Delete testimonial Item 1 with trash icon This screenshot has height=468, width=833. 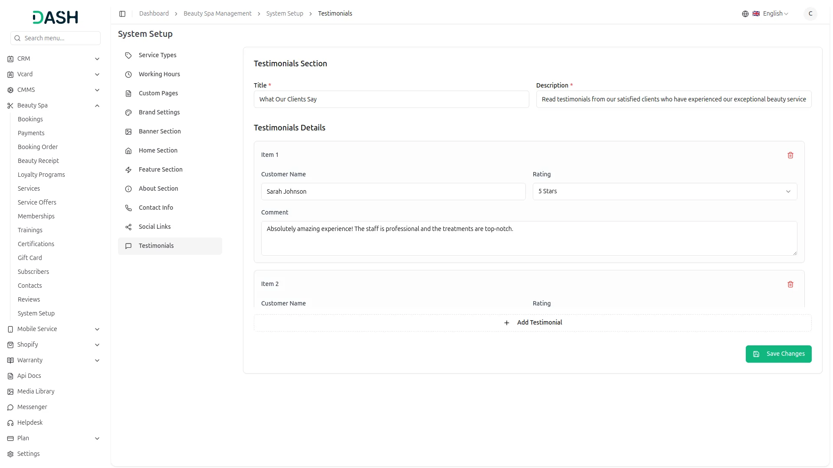coord(790,155)
